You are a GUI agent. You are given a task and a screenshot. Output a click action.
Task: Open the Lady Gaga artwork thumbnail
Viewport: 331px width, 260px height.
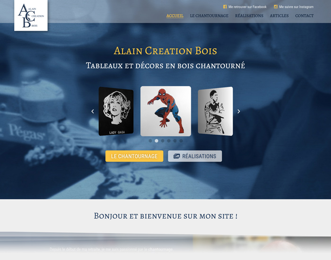116,111
